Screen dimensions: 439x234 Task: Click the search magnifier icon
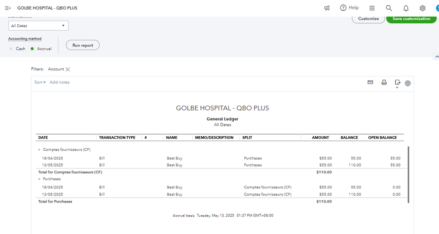click(389, 8)
